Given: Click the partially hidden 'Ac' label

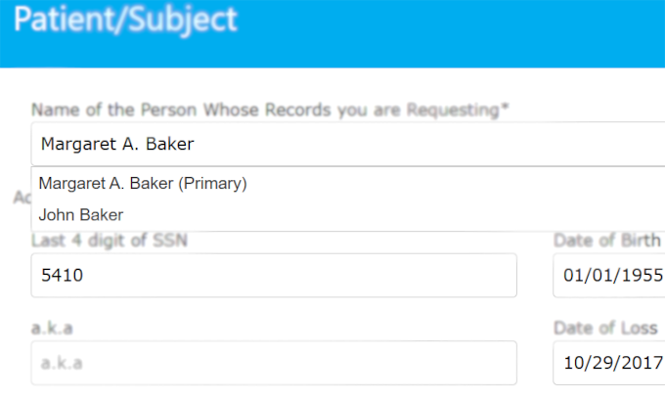Looking at the screenshot, I should 22,198.
